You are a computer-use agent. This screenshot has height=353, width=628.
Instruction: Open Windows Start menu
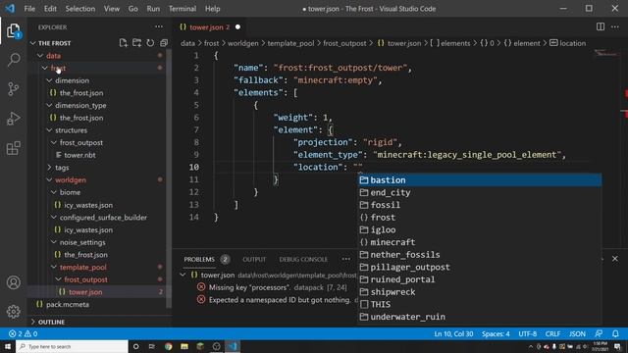click(x=8, y=346)
